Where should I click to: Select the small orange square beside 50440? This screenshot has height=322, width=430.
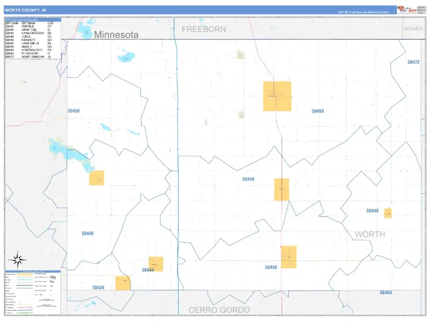click(388, 213)
